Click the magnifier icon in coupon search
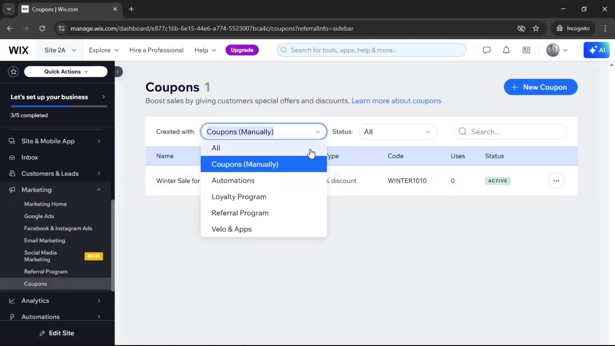The image size is (615, 346). pyautogui.click(x=462, y=131)
